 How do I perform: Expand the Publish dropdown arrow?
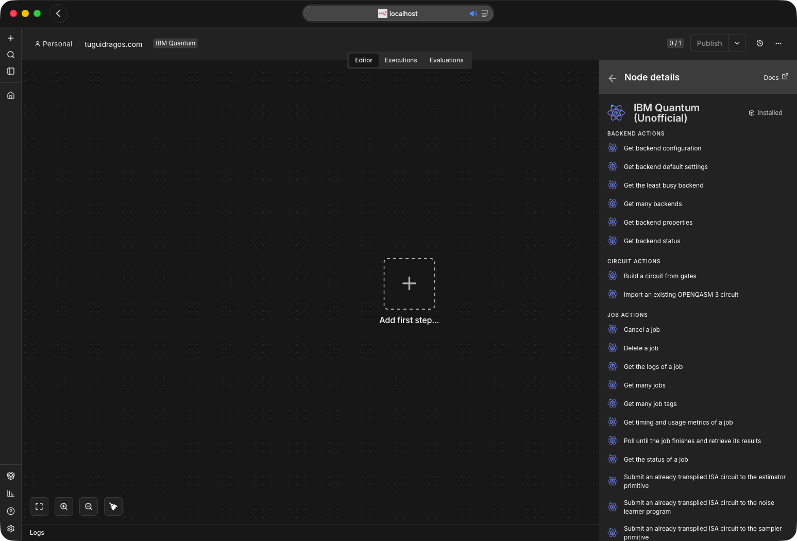click(x=737, y=43)
